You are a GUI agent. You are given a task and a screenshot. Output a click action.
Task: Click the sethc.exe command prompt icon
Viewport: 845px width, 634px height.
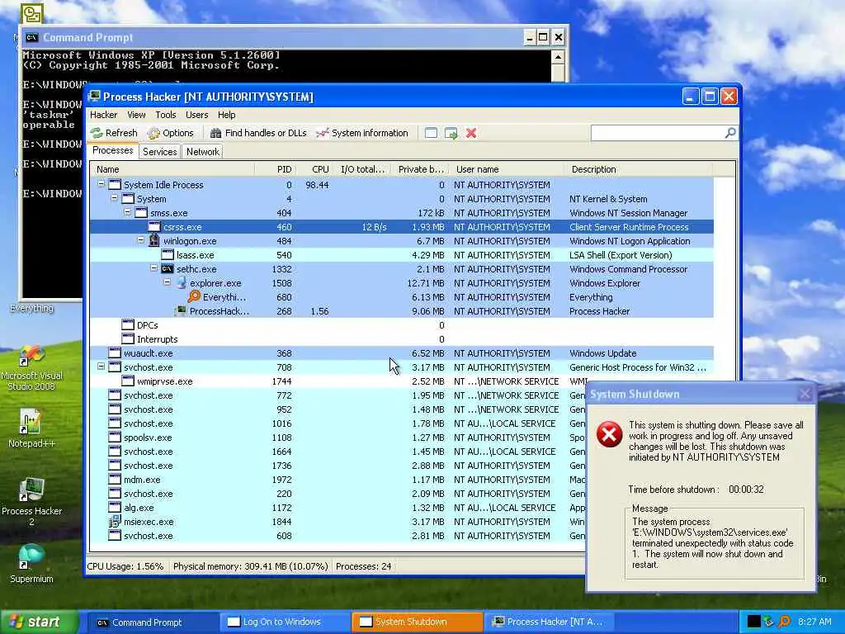coord(168,269)
